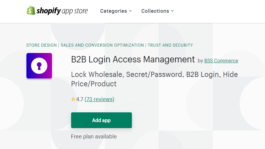The width and height of the screenshot is (265, 149).
Task: Go to Sales and Conversion Optimization category
Action: click(x=102, y=45)
